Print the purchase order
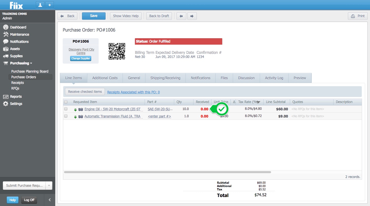Screen dimensions: 370x206 click(358, 16)
